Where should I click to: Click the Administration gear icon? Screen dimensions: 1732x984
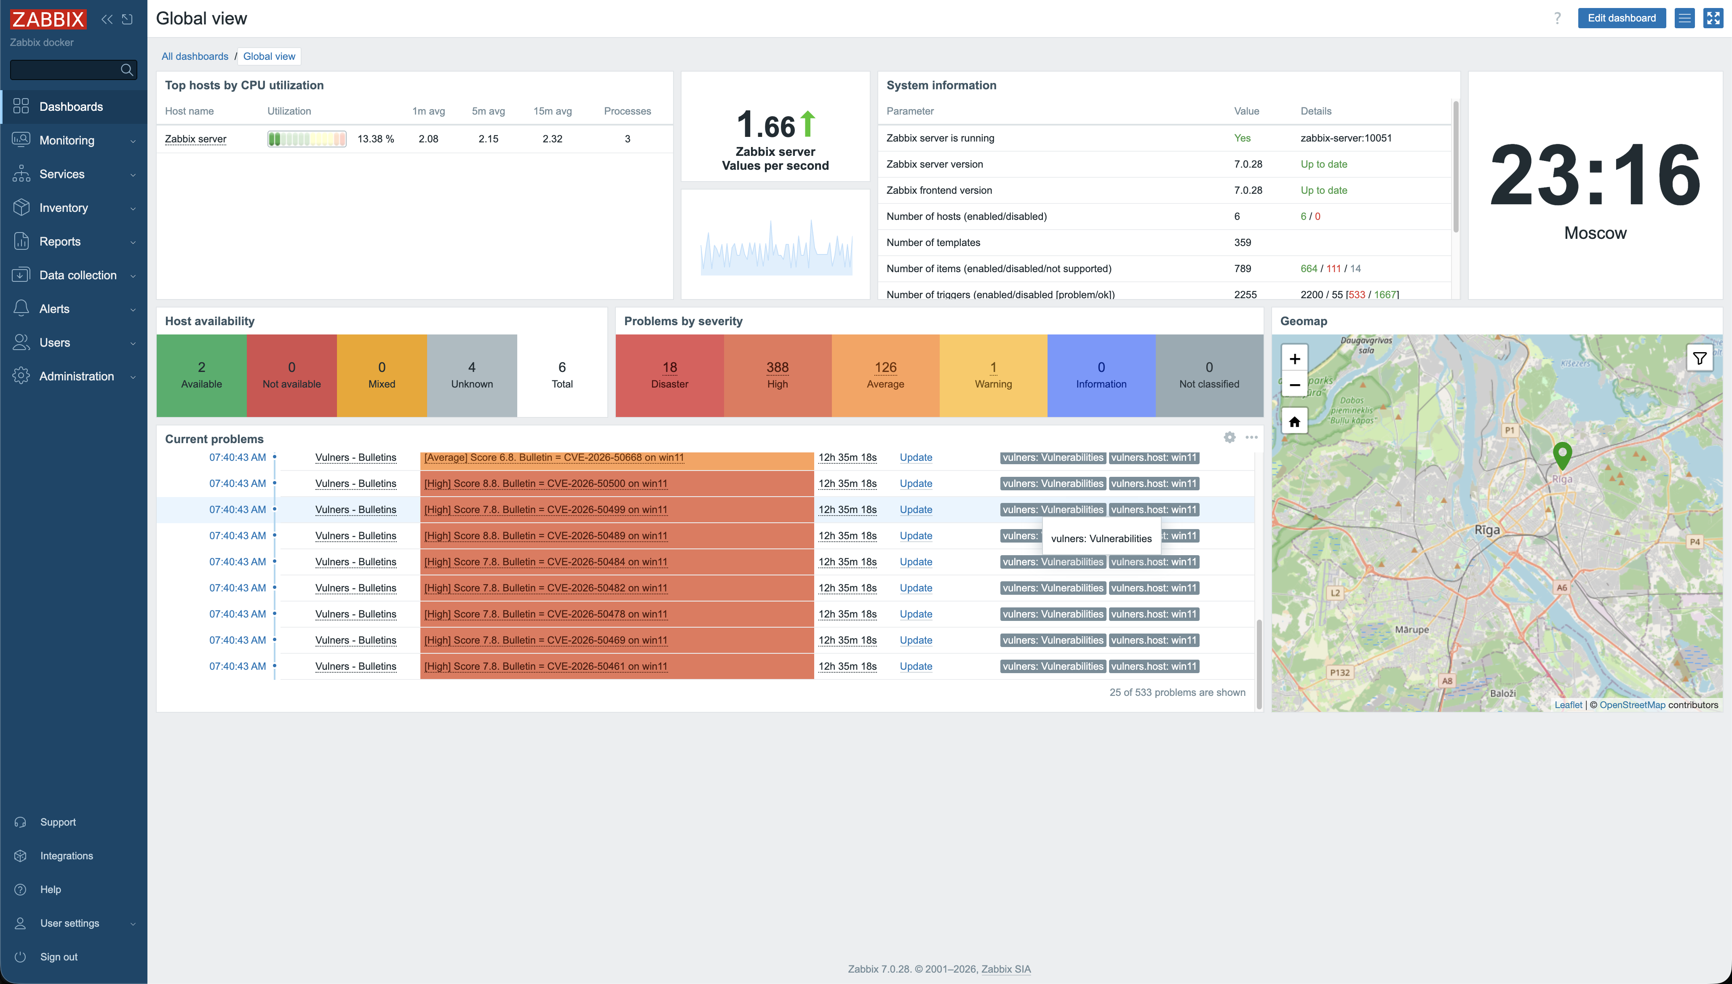[x=21, y=376]
